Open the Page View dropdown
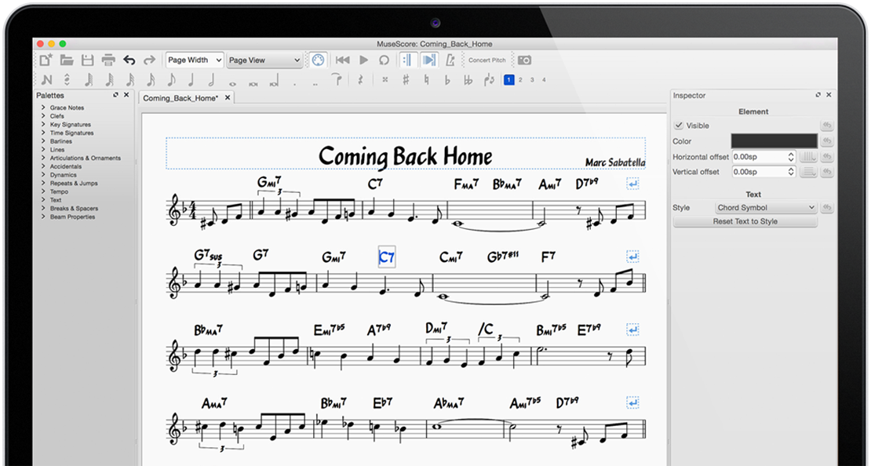 coord(264,60)
